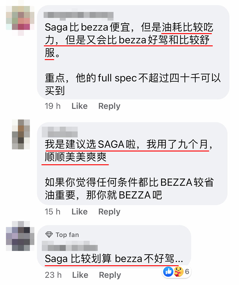Reply to the 19 h comment

pos(109,106)
